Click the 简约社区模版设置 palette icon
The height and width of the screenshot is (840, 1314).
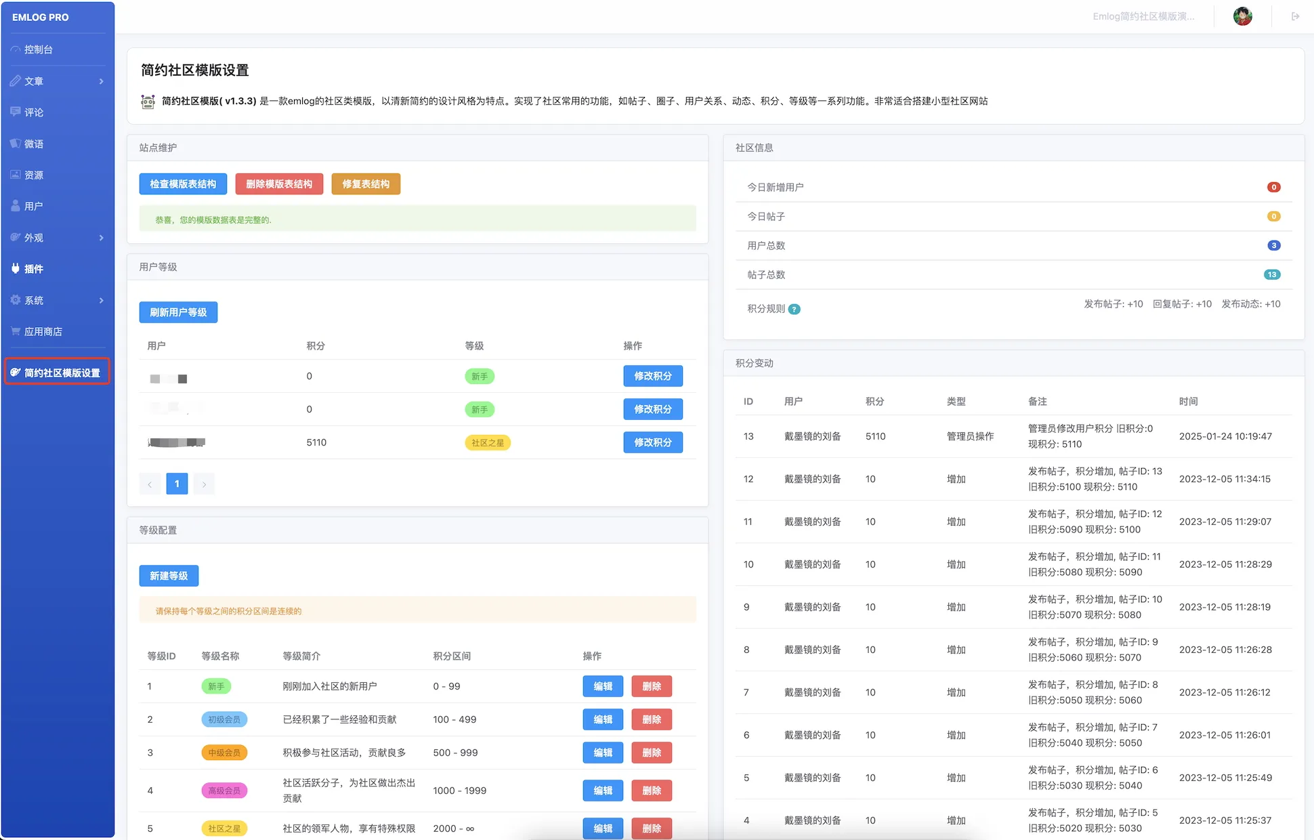15,372
